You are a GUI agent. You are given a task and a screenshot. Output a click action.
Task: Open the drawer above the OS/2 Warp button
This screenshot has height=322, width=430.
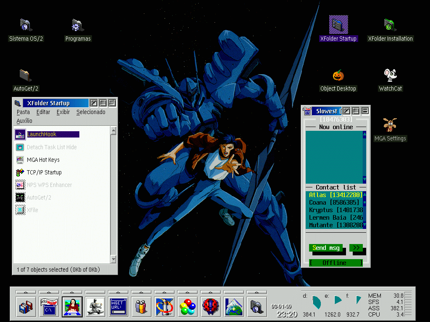point(49,292)
